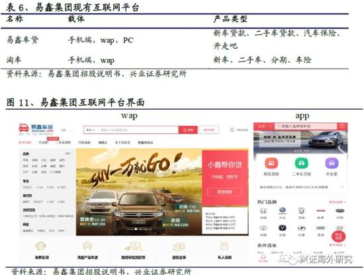Viewport: 364px width, 275px height.
Task: Tap the red new car loan icon in app
Action: tap(271, 163)
